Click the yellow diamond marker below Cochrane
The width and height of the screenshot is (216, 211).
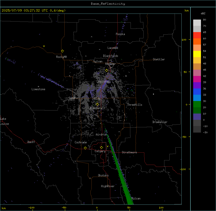85,148
